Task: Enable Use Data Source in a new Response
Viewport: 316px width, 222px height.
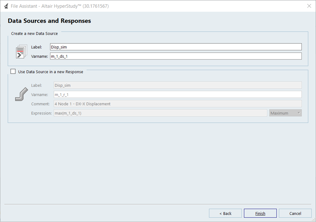Action: pyautogui.click(x=13, y=71)
